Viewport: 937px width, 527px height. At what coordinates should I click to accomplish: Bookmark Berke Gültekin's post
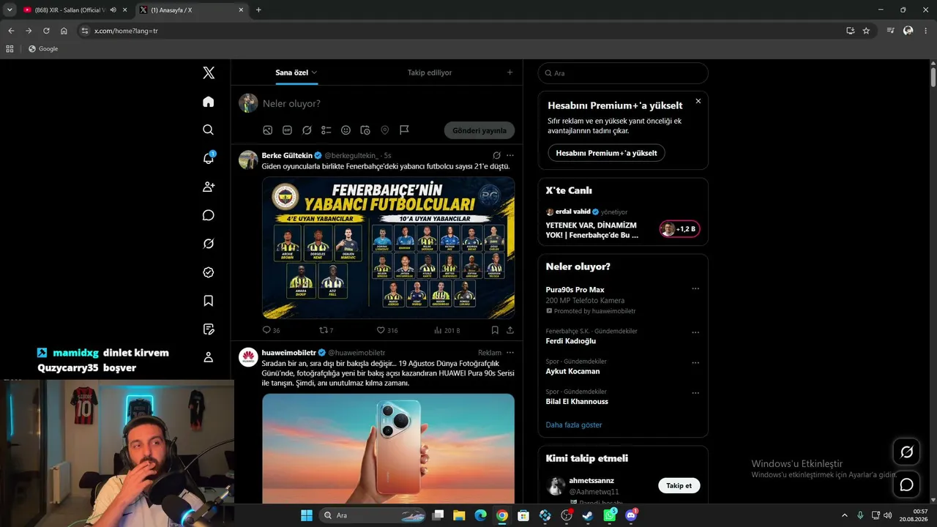[495, 330]
